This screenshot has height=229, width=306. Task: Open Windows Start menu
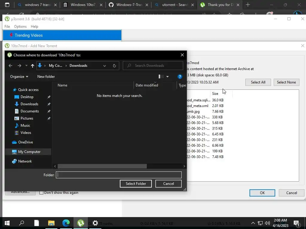[7, 223]
